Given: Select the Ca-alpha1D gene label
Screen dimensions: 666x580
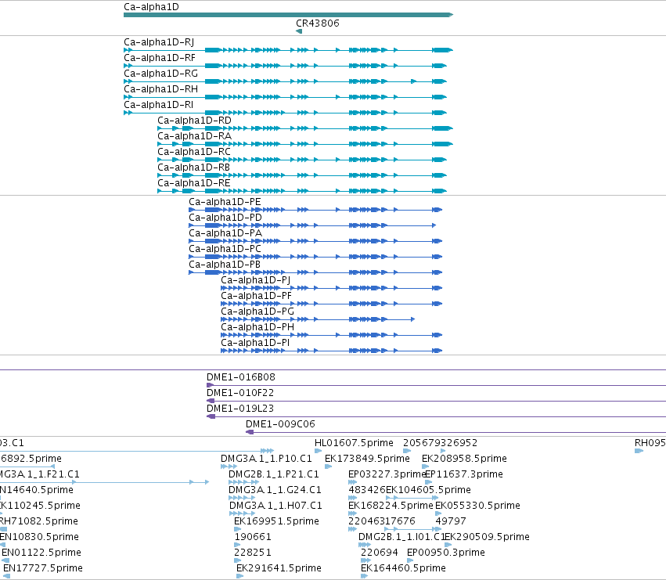Looking at the screenshot, I should click(x=151, y=7).
